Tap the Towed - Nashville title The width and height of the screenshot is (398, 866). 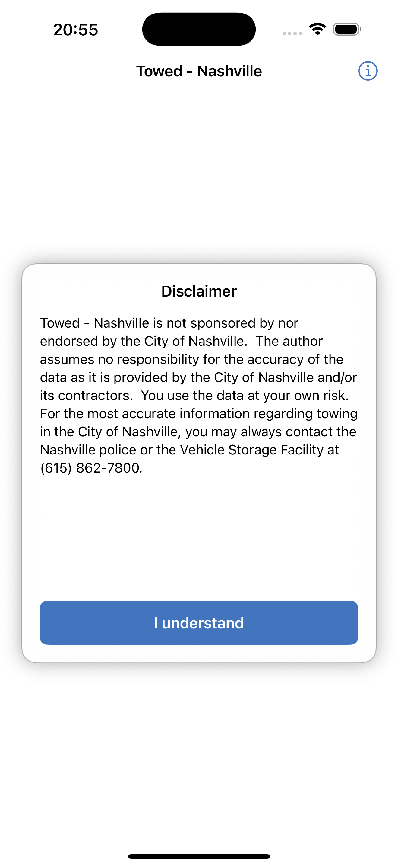(x=199, y=71)
